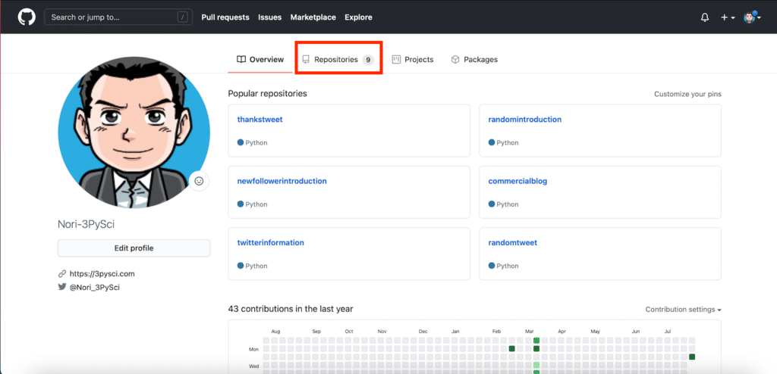
Task: Expand the Contribution settings dropdown
Action: pyautogui.click(x=683, y=310)
